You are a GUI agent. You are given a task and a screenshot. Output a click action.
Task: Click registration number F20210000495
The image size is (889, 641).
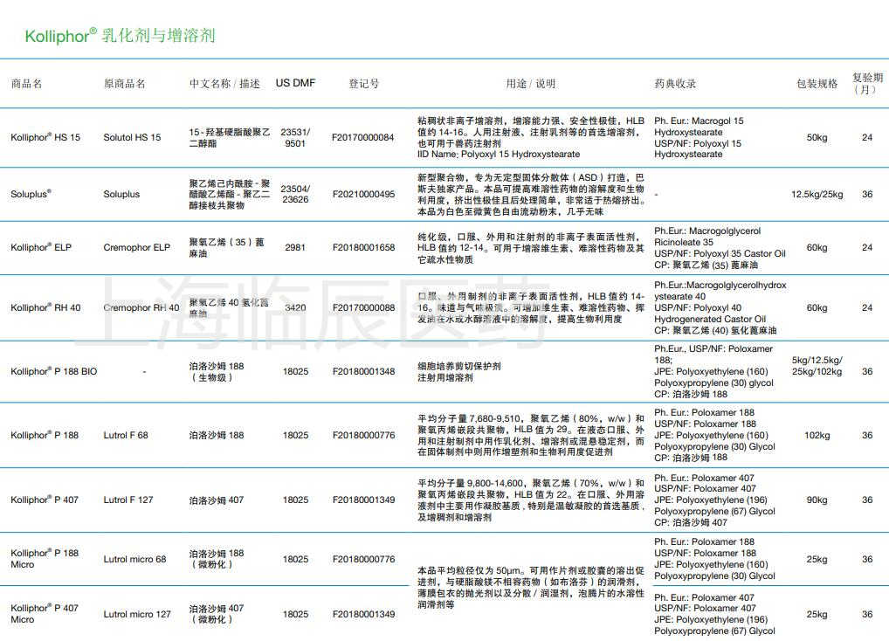[x=363, y=195]
